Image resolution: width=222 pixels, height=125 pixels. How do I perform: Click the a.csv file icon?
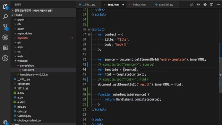pyautogui.click(x=15, y=93)
